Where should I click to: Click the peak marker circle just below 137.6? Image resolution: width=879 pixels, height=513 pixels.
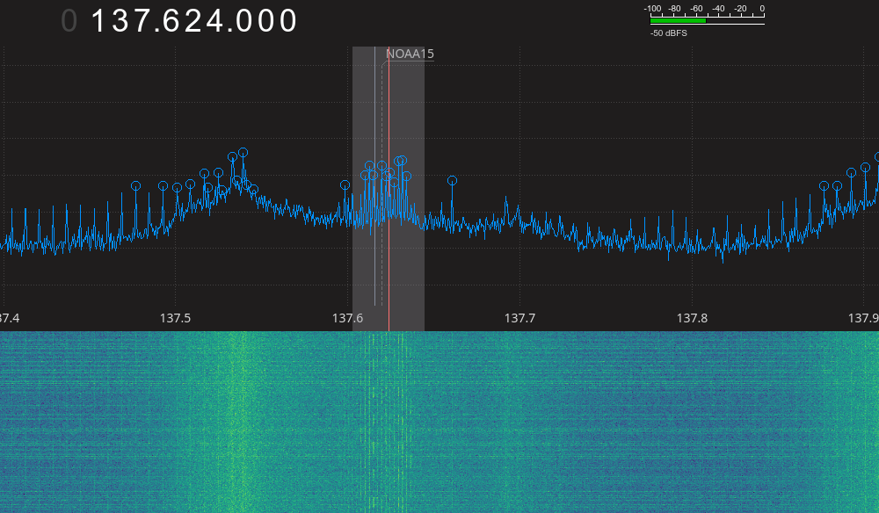coord(345,184)
